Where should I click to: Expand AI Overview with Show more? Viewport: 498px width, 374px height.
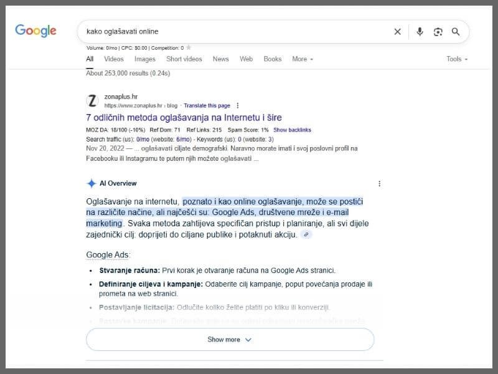point(230,340)
